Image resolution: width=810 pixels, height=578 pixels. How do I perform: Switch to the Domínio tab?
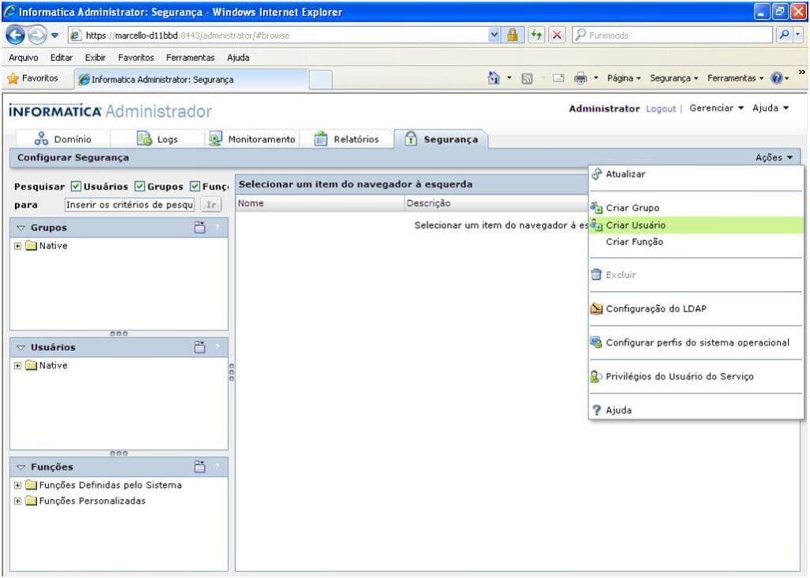pos(62,139)
